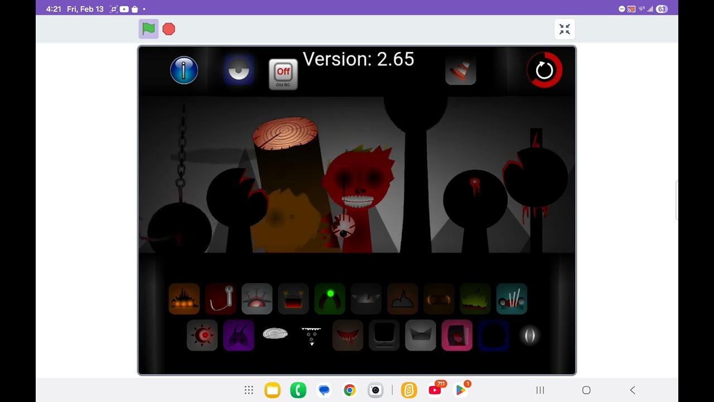Open Google Play Store from taskbar
714x402 pixels.
pos(461,390)
